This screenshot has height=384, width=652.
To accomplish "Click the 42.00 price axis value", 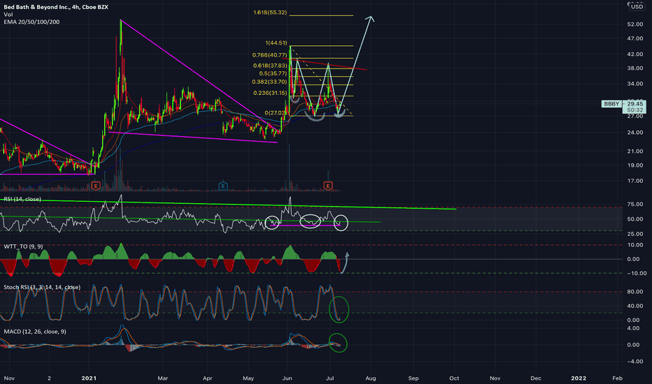I will [635, 54].
